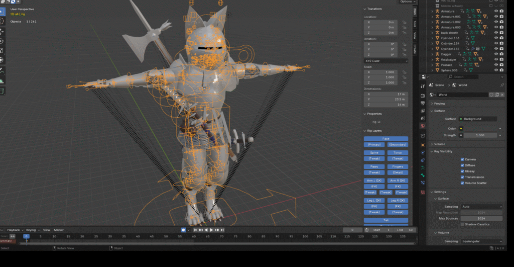Image resolution: width=514 pixels, height=267 pixels.
Task: Click the new world datablock icon
Action: coord(497,95)
